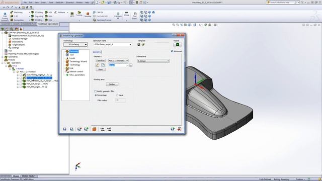Viewport: 322px width, 181px height.
Task: Click the Multiaxis ribbon icon
Action: [59, 13]
